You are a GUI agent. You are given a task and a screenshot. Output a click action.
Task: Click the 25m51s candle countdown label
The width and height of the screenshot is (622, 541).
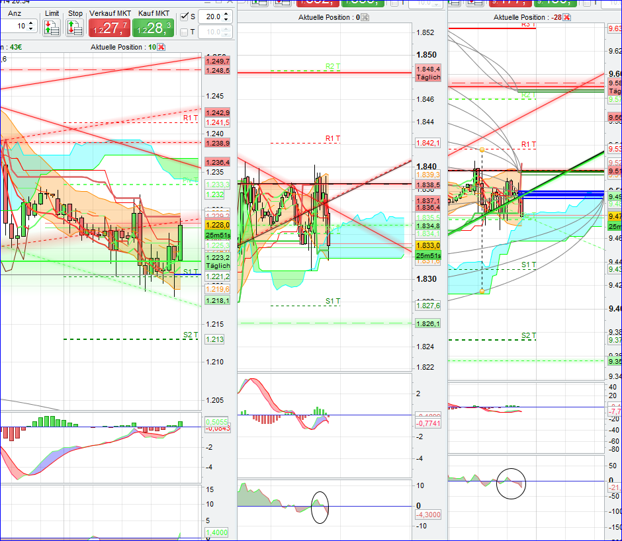click(217, 235)
